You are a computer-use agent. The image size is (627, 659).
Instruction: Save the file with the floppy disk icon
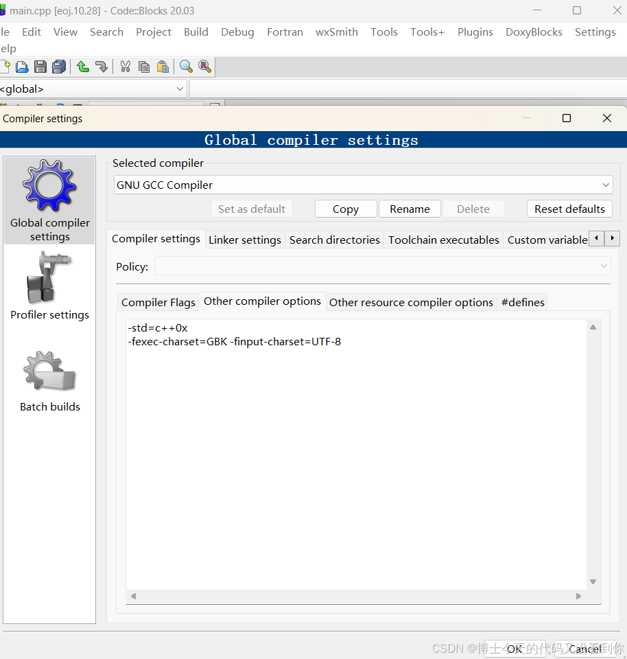40,67
